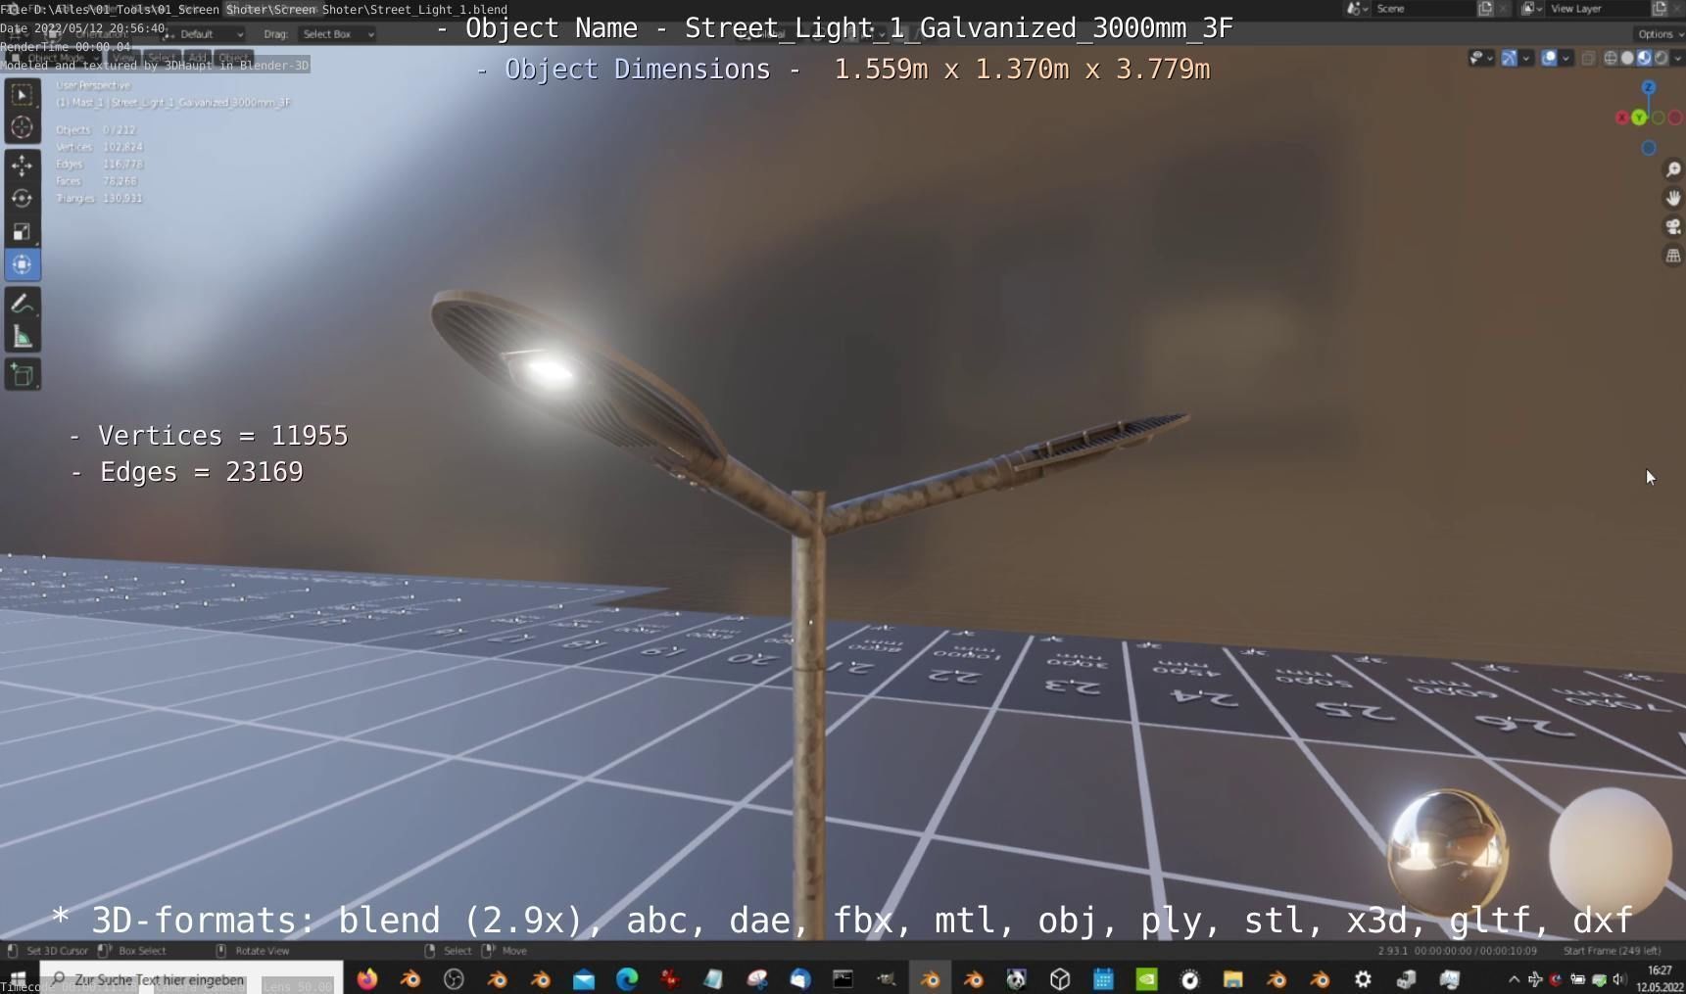Click the blue Z axis on the gizmo

pos(1649,88)
